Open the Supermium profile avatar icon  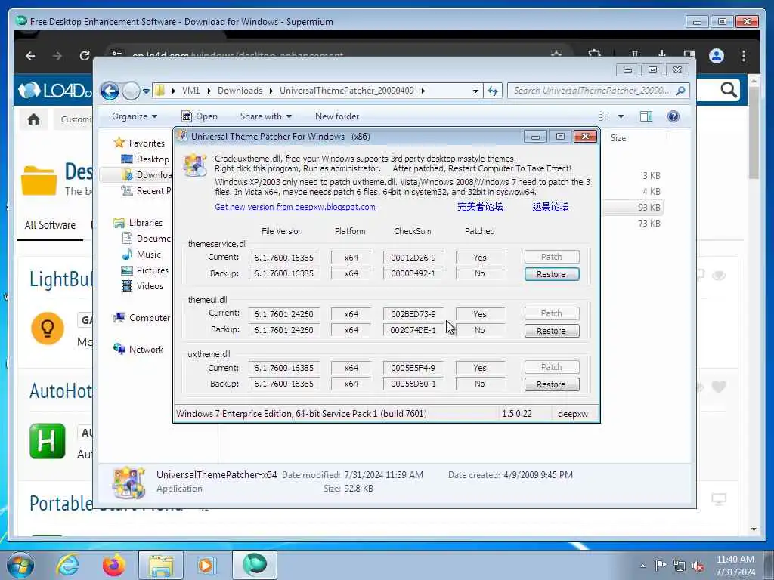click(717, 56)
